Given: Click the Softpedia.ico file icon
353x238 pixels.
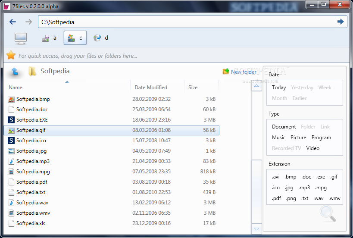Looking at the screenshot, I should [11, 141].
